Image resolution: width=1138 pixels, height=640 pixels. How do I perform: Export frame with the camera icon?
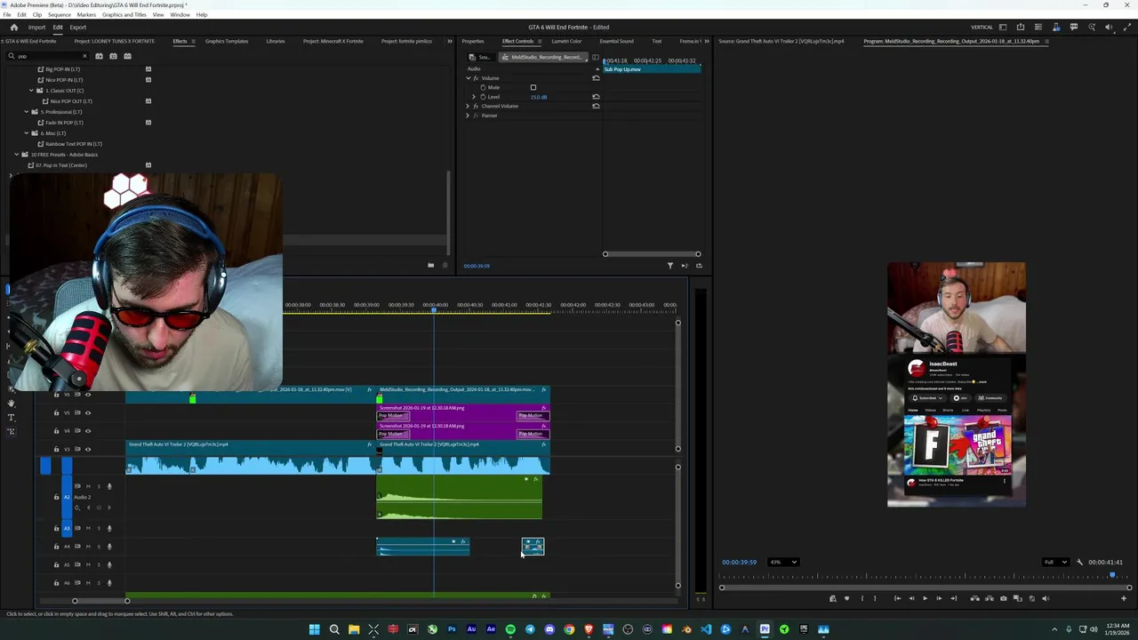pos(1004,598)
